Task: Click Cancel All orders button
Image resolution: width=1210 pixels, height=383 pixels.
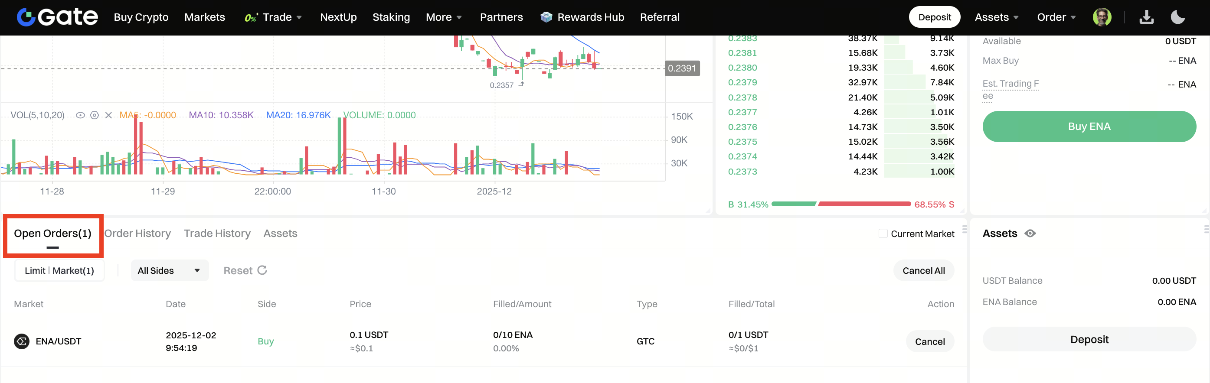Action: click(923, 270)
